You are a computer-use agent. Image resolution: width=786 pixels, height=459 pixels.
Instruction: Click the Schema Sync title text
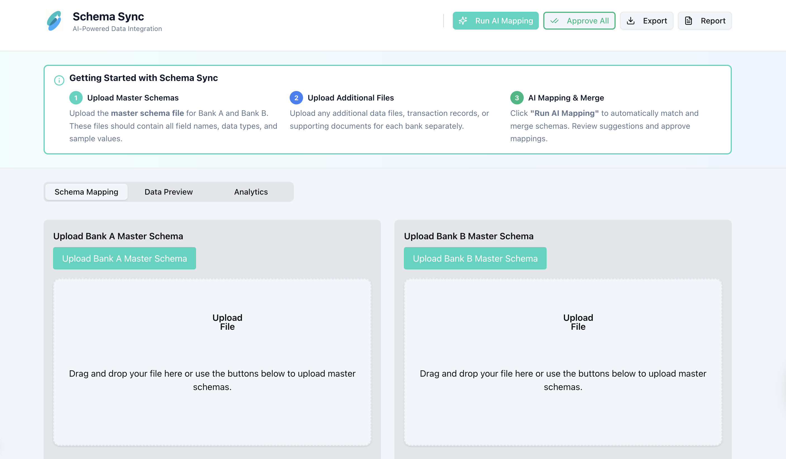[108, 16]
